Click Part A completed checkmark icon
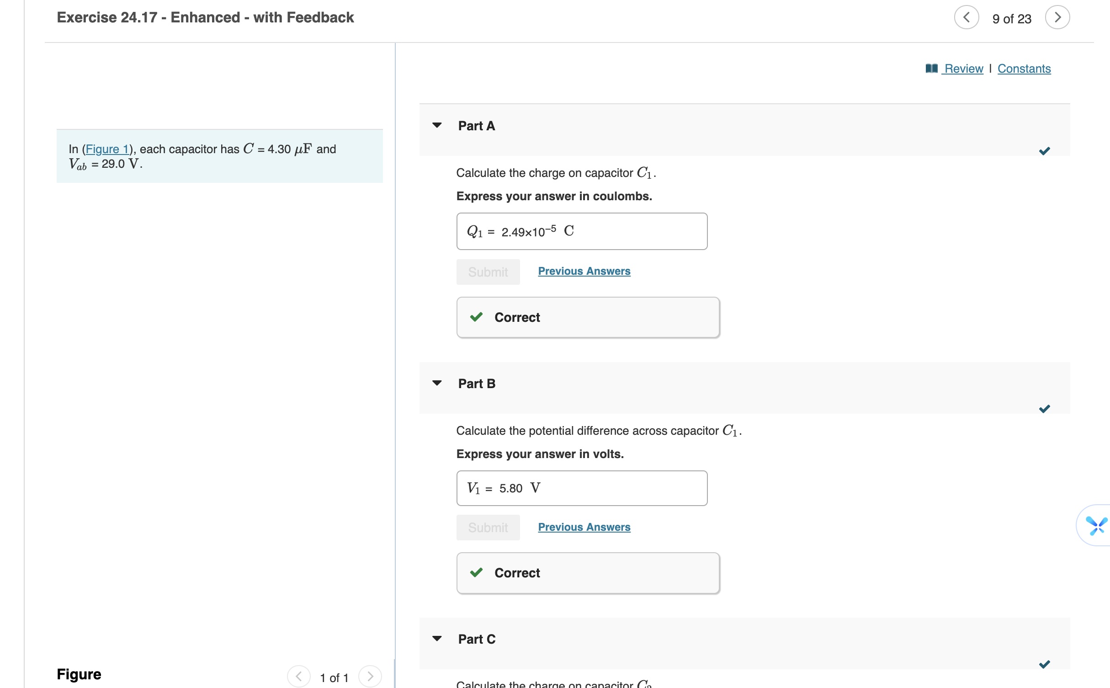This screenshot has width=1110, height=688. tap(1045, 151)
